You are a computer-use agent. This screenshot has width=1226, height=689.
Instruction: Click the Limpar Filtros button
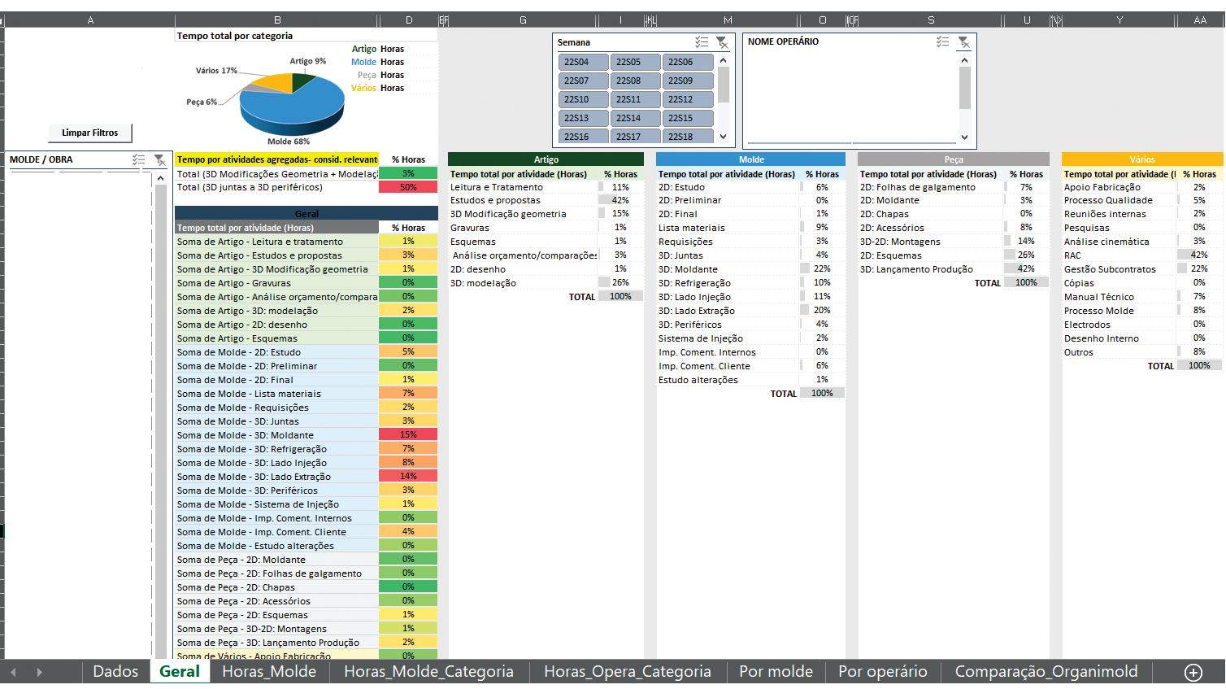pyautogui.click(x=89, y=133)
